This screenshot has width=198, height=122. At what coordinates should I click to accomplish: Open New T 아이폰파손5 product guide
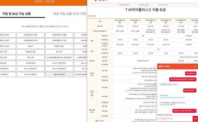point(31,75)
